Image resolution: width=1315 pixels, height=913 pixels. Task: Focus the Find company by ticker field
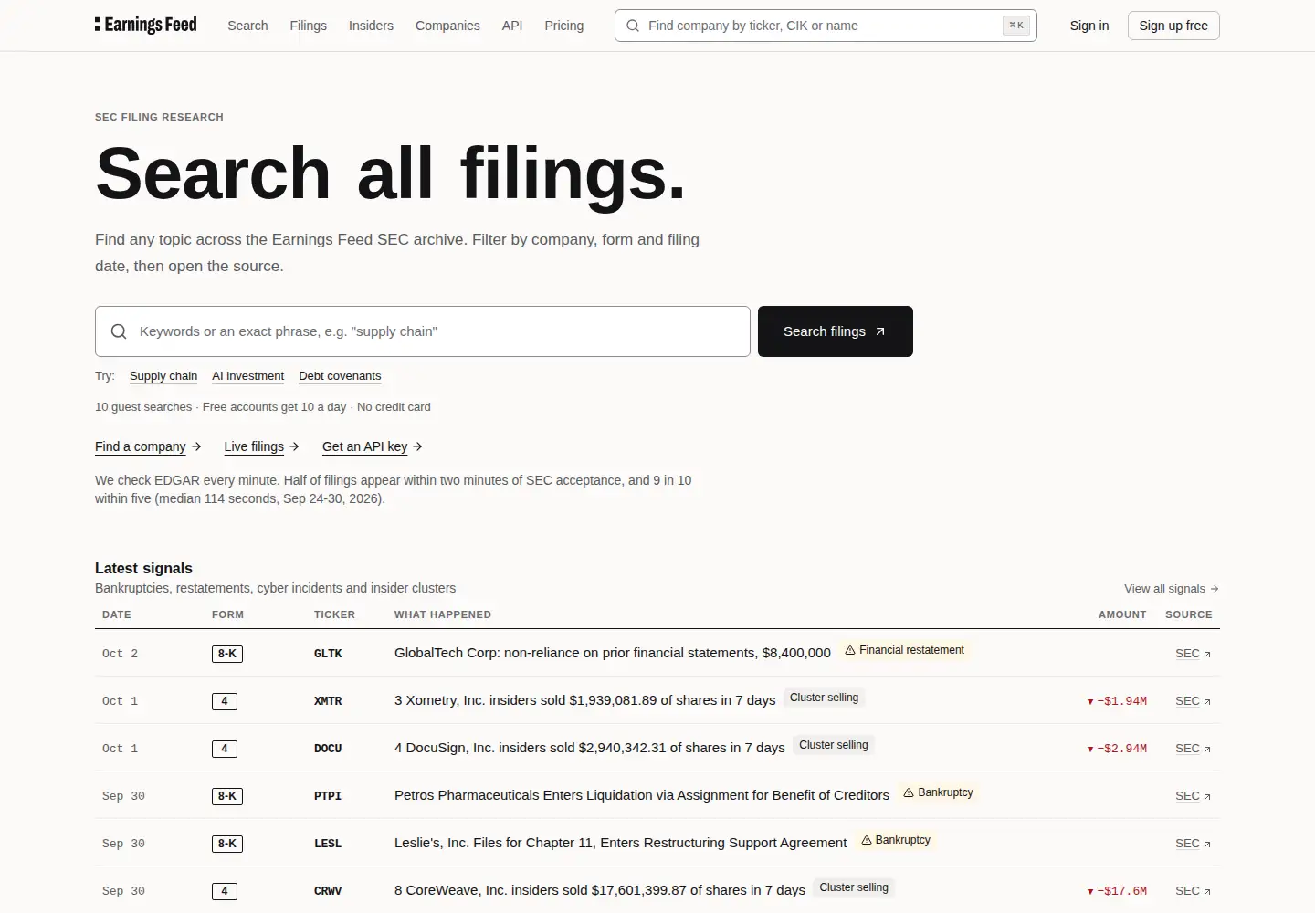point(826,26)
